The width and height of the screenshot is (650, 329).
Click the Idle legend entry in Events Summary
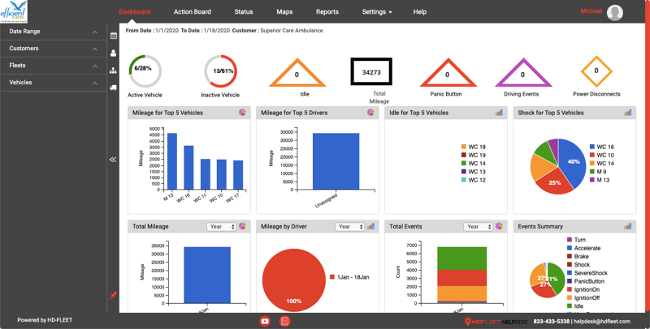[x=575, y=305]
